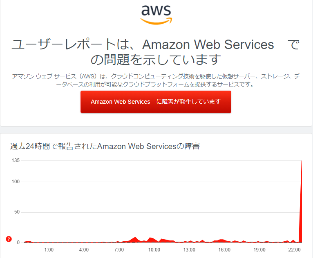Click the past 24 hours outage chart title

click(x=105, y=146)
